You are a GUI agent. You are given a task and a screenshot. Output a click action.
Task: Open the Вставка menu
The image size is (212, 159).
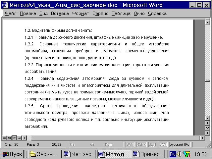(60, 14)
